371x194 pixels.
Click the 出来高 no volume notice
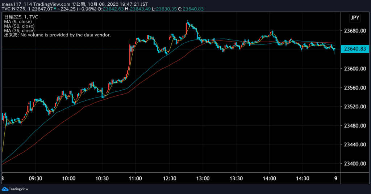coord(57,35)
